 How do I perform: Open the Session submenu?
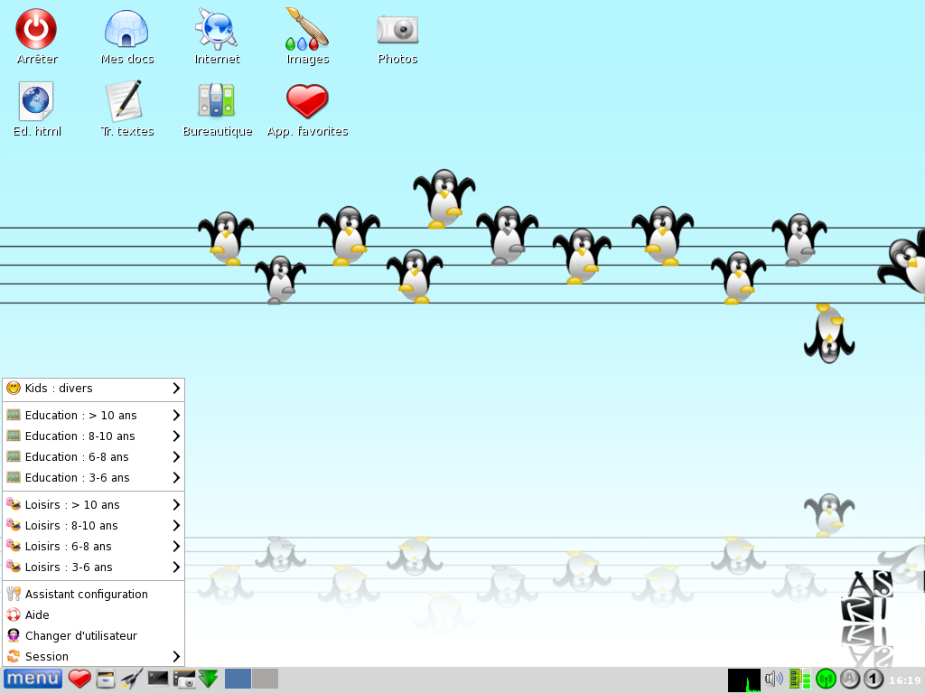point(93,656)
